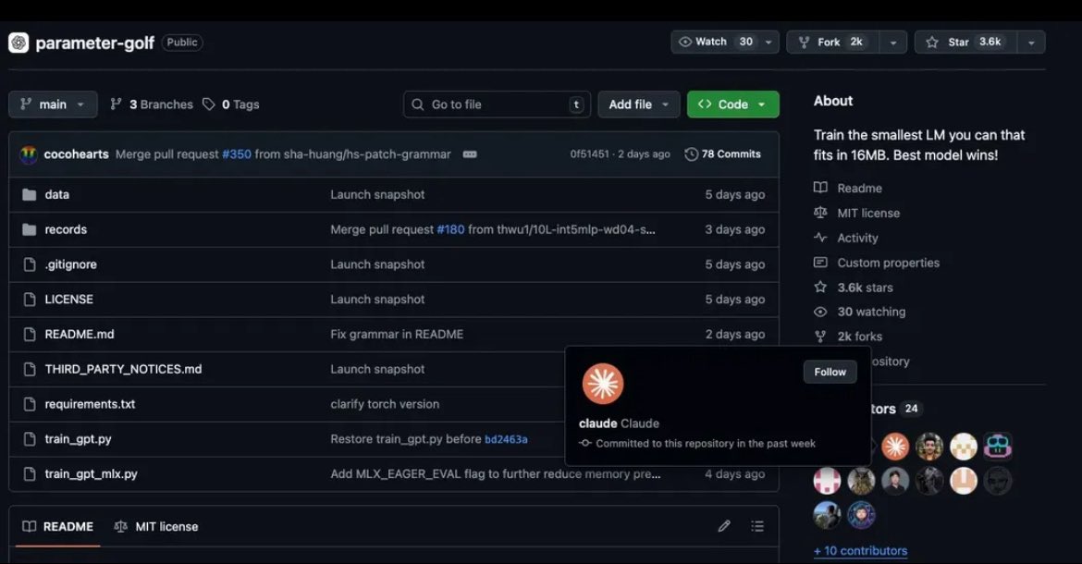The image size is (1082, 564).
Task: Open the THIRD_PARTY_NOTICES.md file
Action: coord(124,369)
